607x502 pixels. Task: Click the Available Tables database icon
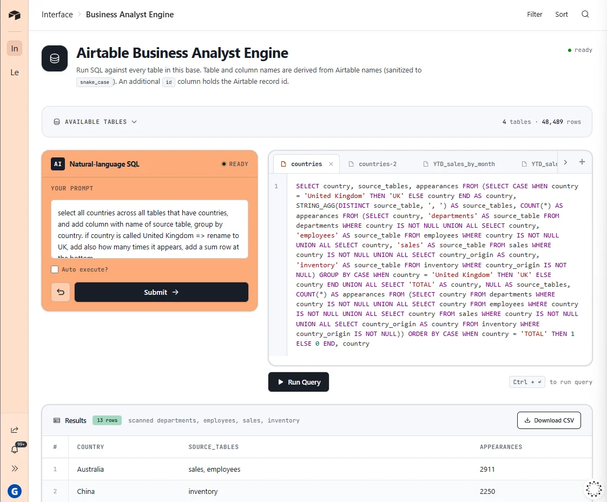pyautogui.click(x=57, y=122)
